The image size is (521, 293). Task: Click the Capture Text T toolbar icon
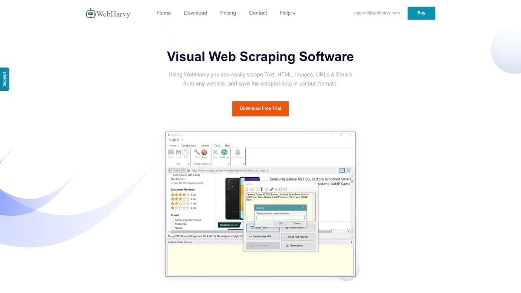[x=261, y=189]
